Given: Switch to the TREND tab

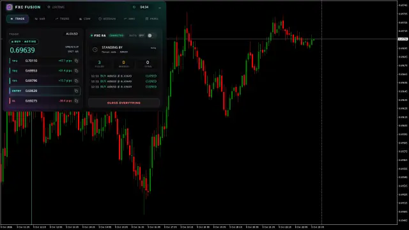Looking at the screenshot, I should [62, 19].
